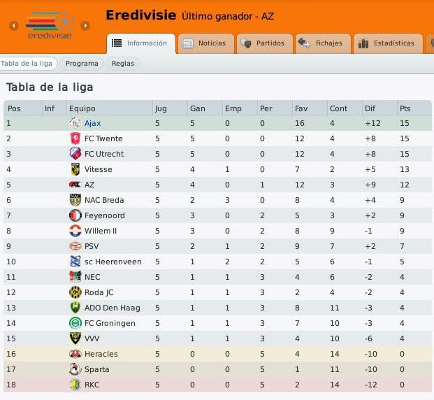
Task: Click the Roda JC club badge
Action: tap(75, 292)
